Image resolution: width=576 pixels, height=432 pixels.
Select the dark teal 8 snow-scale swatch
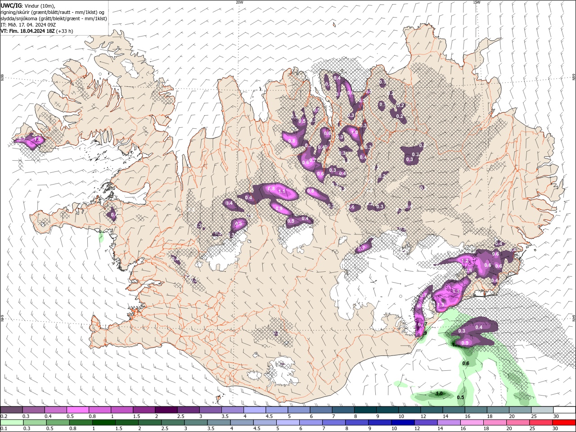365,410
